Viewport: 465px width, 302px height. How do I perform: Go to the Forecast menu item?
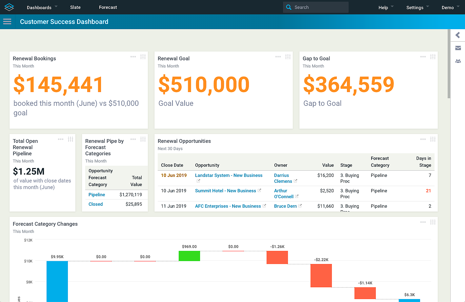coord(108,7)
